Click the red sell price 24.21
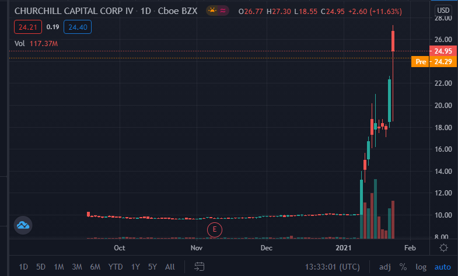Image resolution: width=458 pixels, height=276 pixels. click(x=28, y=27)
